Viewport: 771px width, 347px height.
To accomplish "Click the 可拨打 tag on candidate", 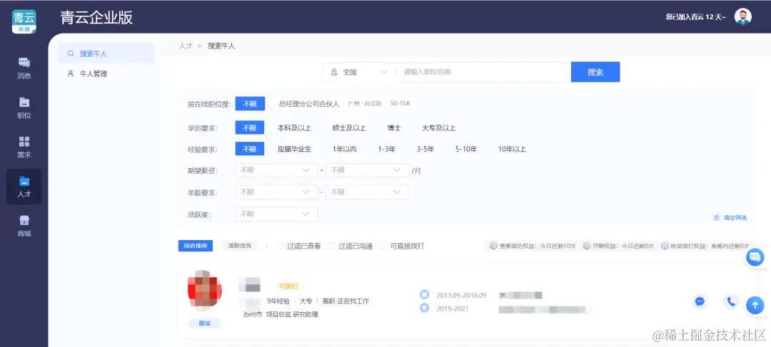I will click(x=288, y=286).
